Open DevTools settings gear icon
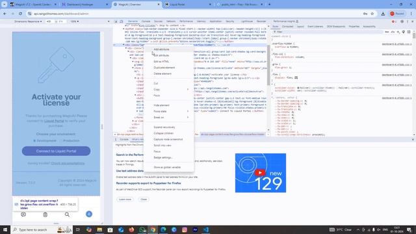Viewport: 416px width, 234px height. (x=402, y=21)
